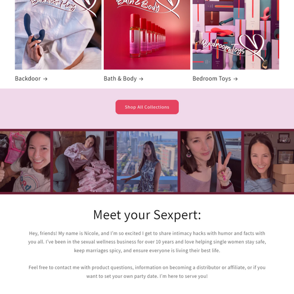Click the Shop All Collections button
Image resolution: width=294 pixels, height=294 pixels.
147,107
